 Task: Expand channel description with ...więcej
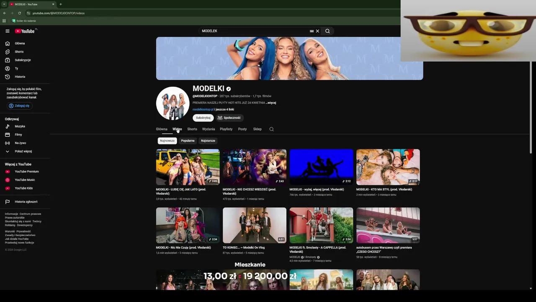pos(271,103)
